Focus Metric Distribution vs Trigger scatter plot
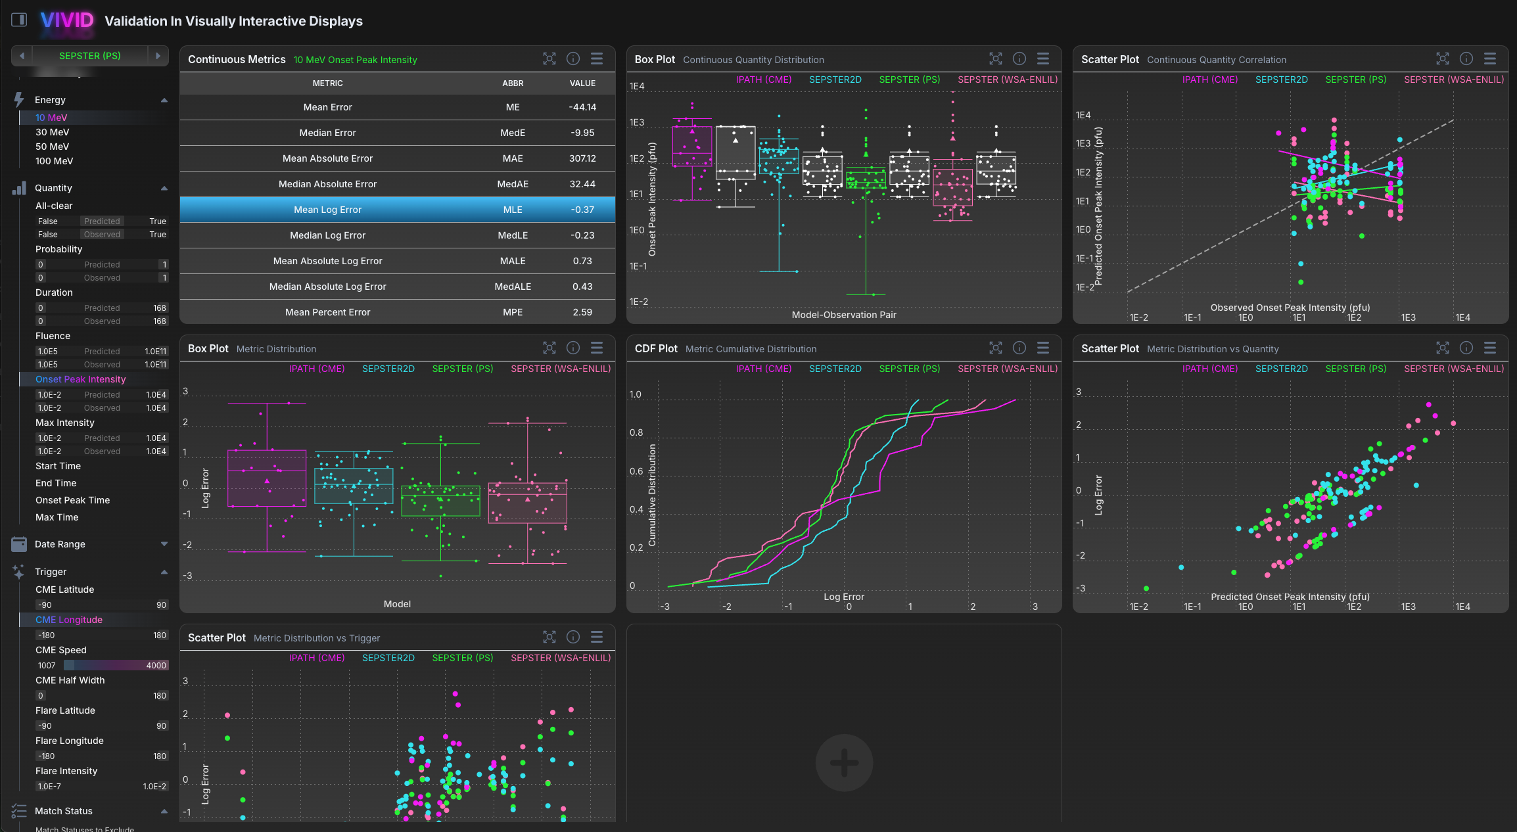This screenshot has height=832, width=1517. (x=549, y=637)
